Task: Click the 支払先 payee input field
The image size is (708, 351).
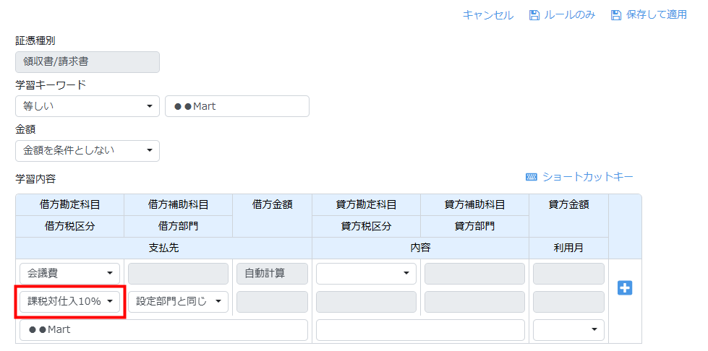Action: coord(163,330)
